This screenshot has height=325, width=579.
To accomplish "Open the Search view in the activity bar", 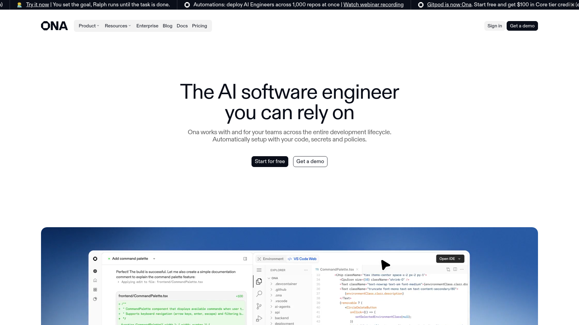I will (259, 293).
